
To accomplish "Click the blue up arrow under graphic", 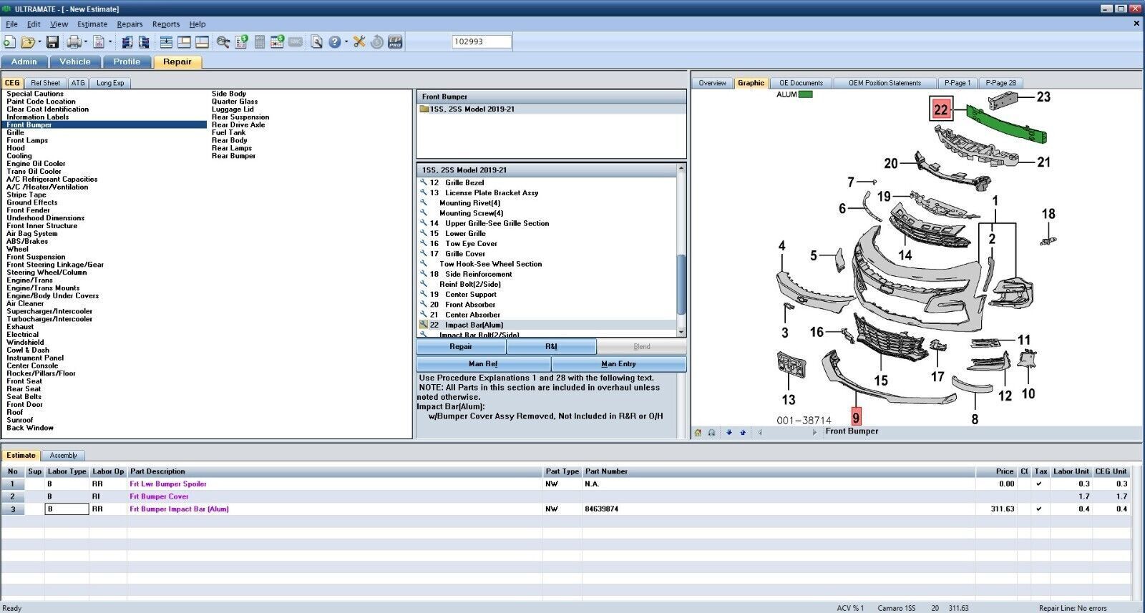I will click(743, 433).
